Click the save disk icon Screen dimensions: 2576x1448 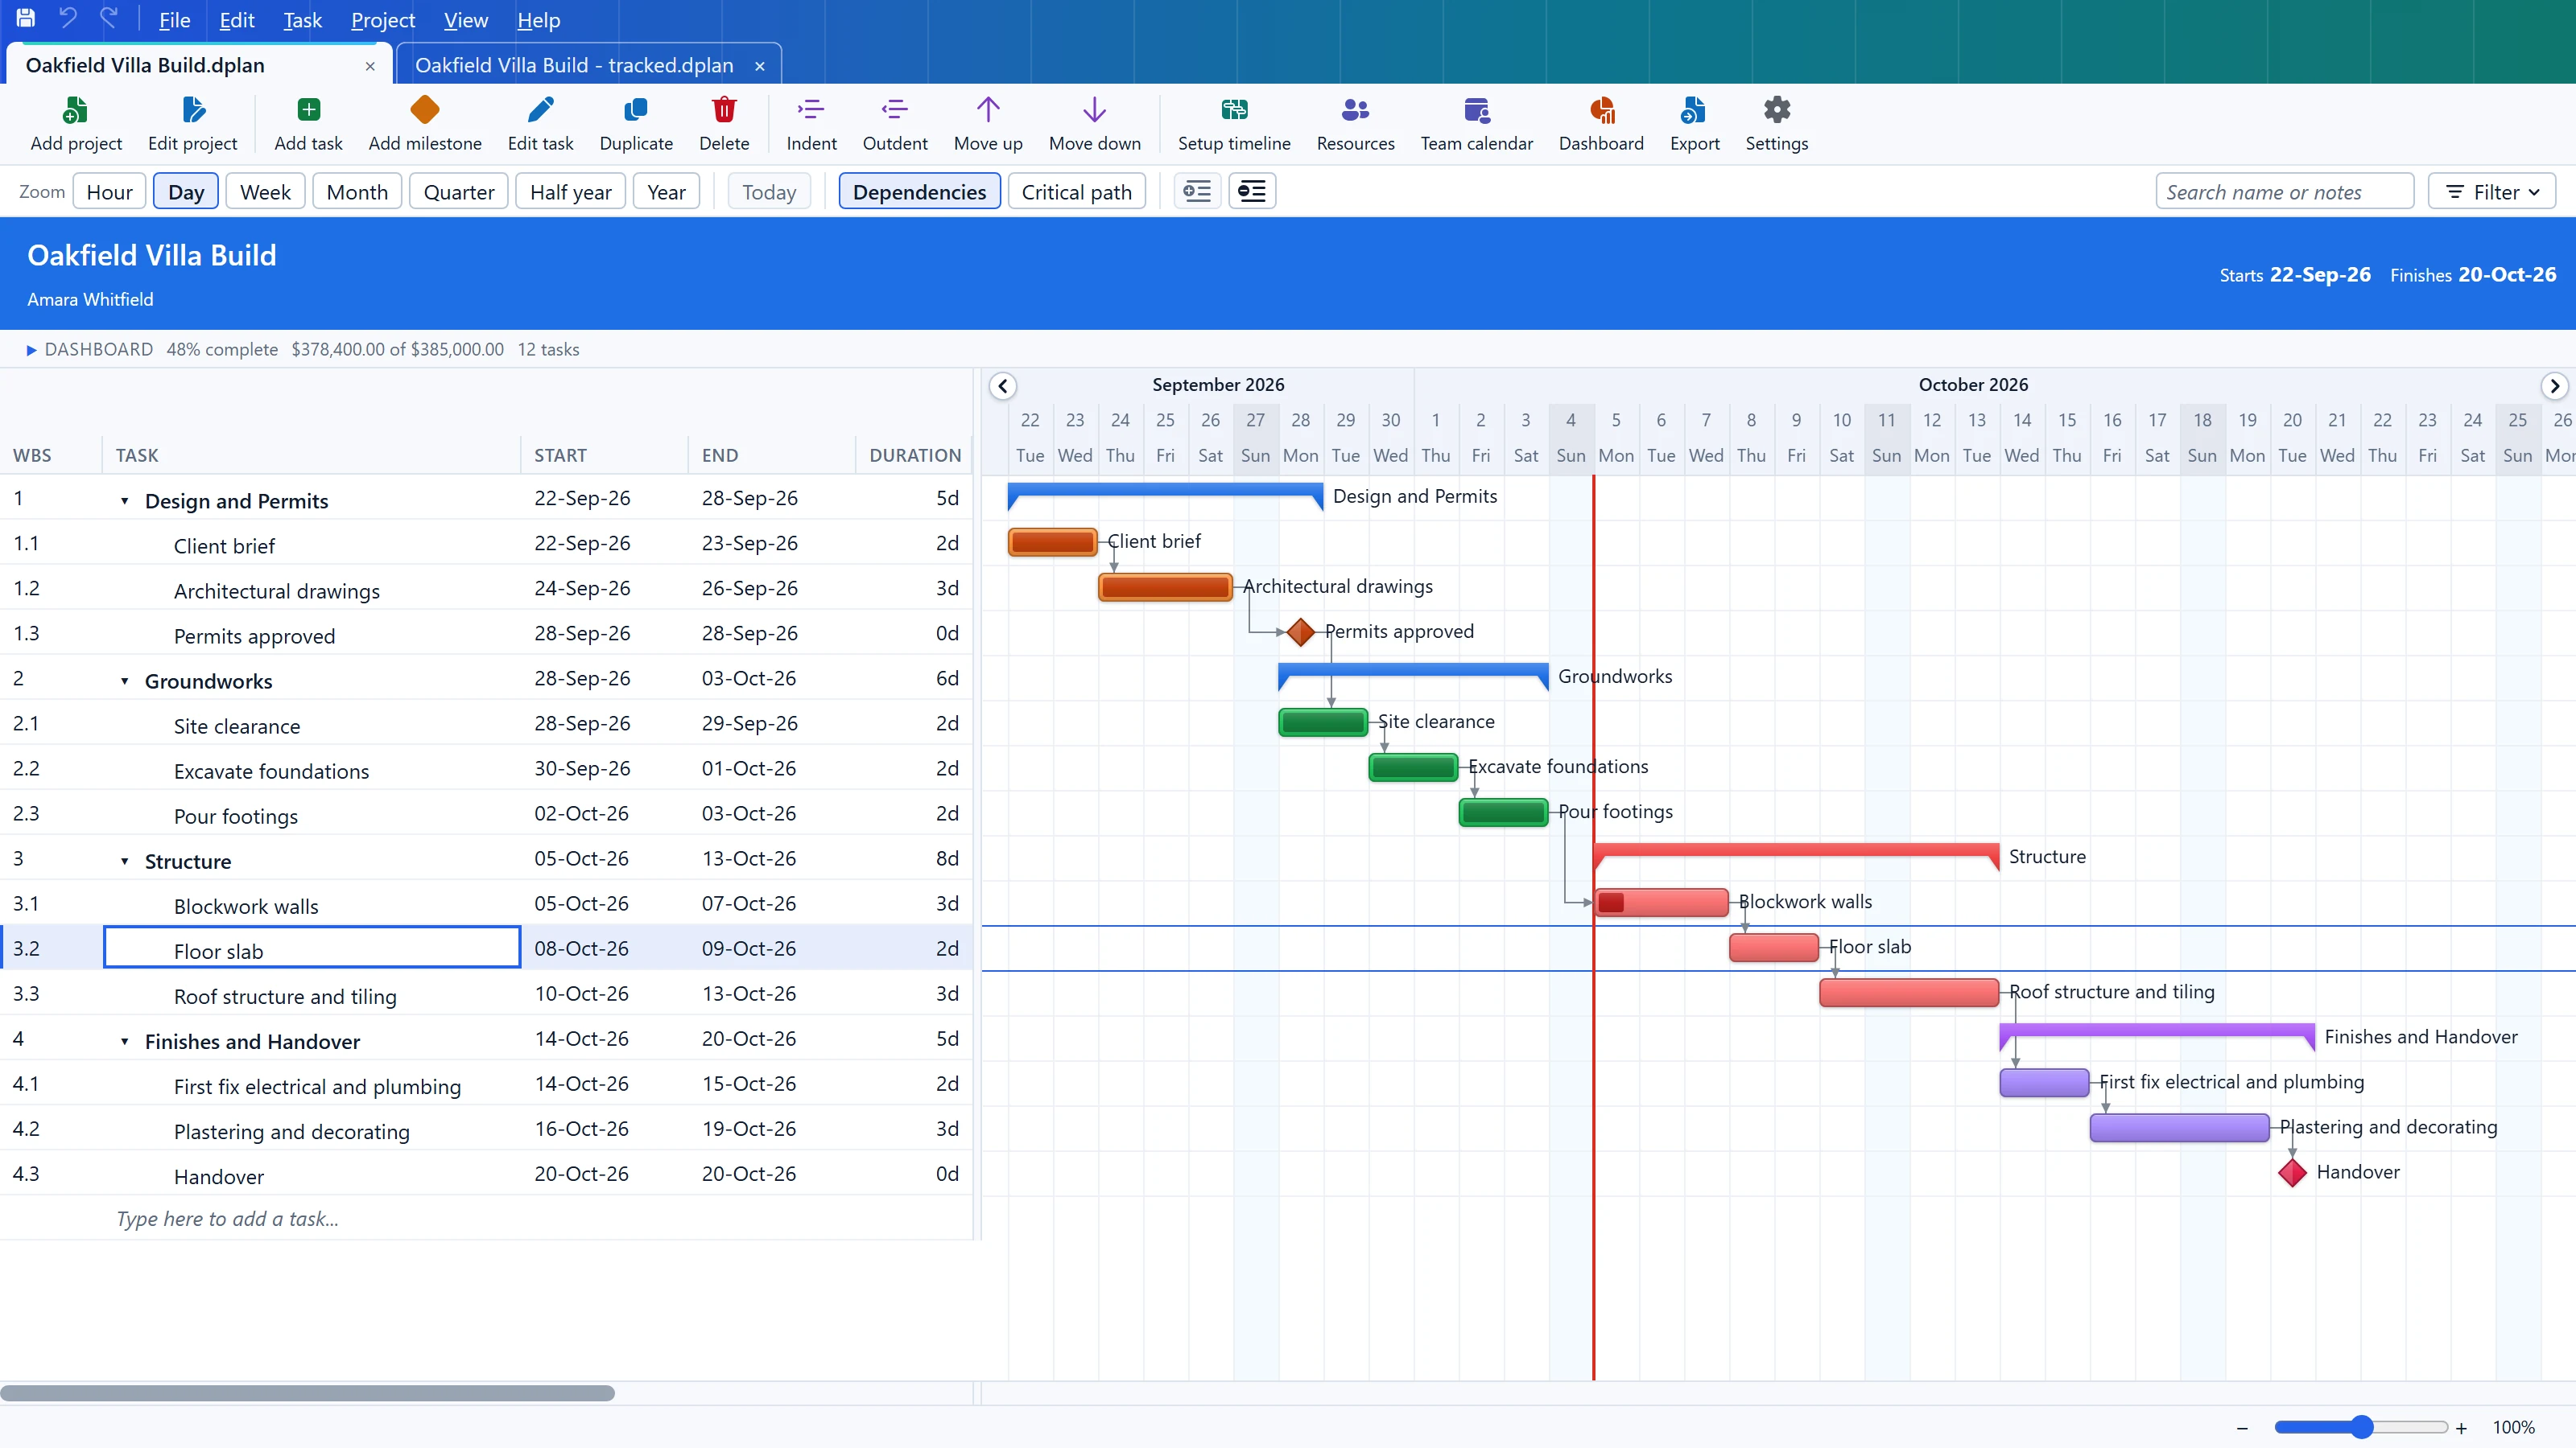point(26,18)
